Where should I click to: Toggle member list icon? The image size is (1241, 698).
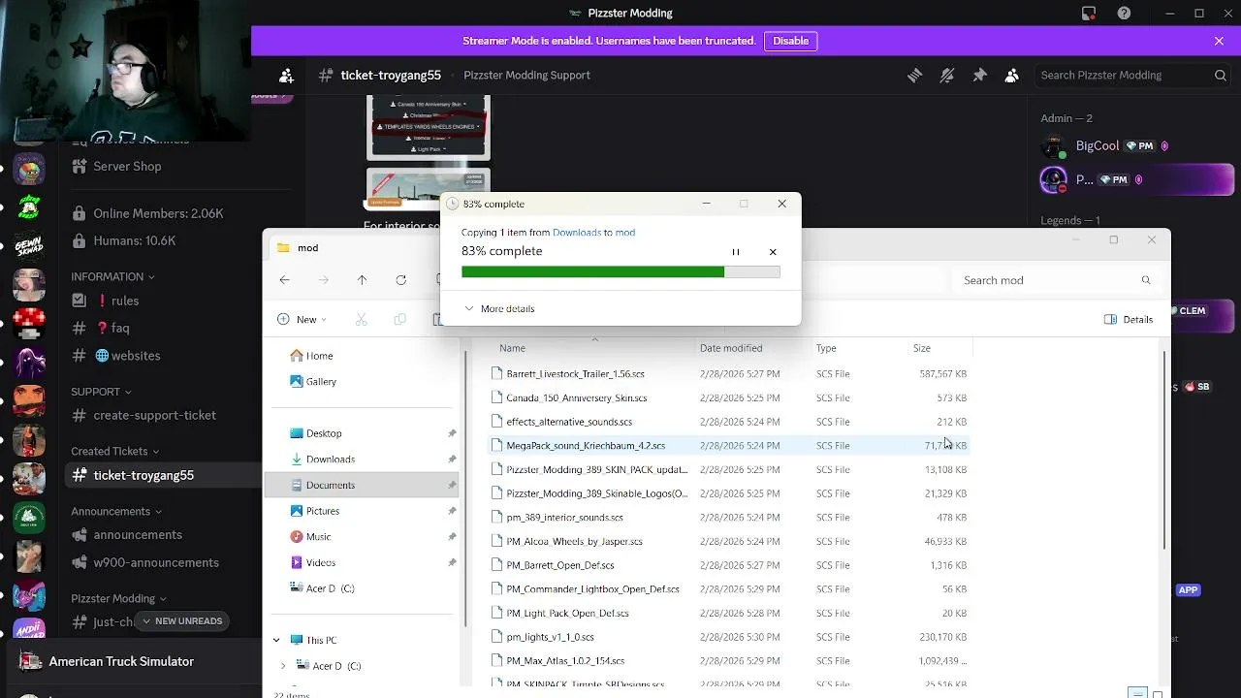click(x=1012, y=75)
